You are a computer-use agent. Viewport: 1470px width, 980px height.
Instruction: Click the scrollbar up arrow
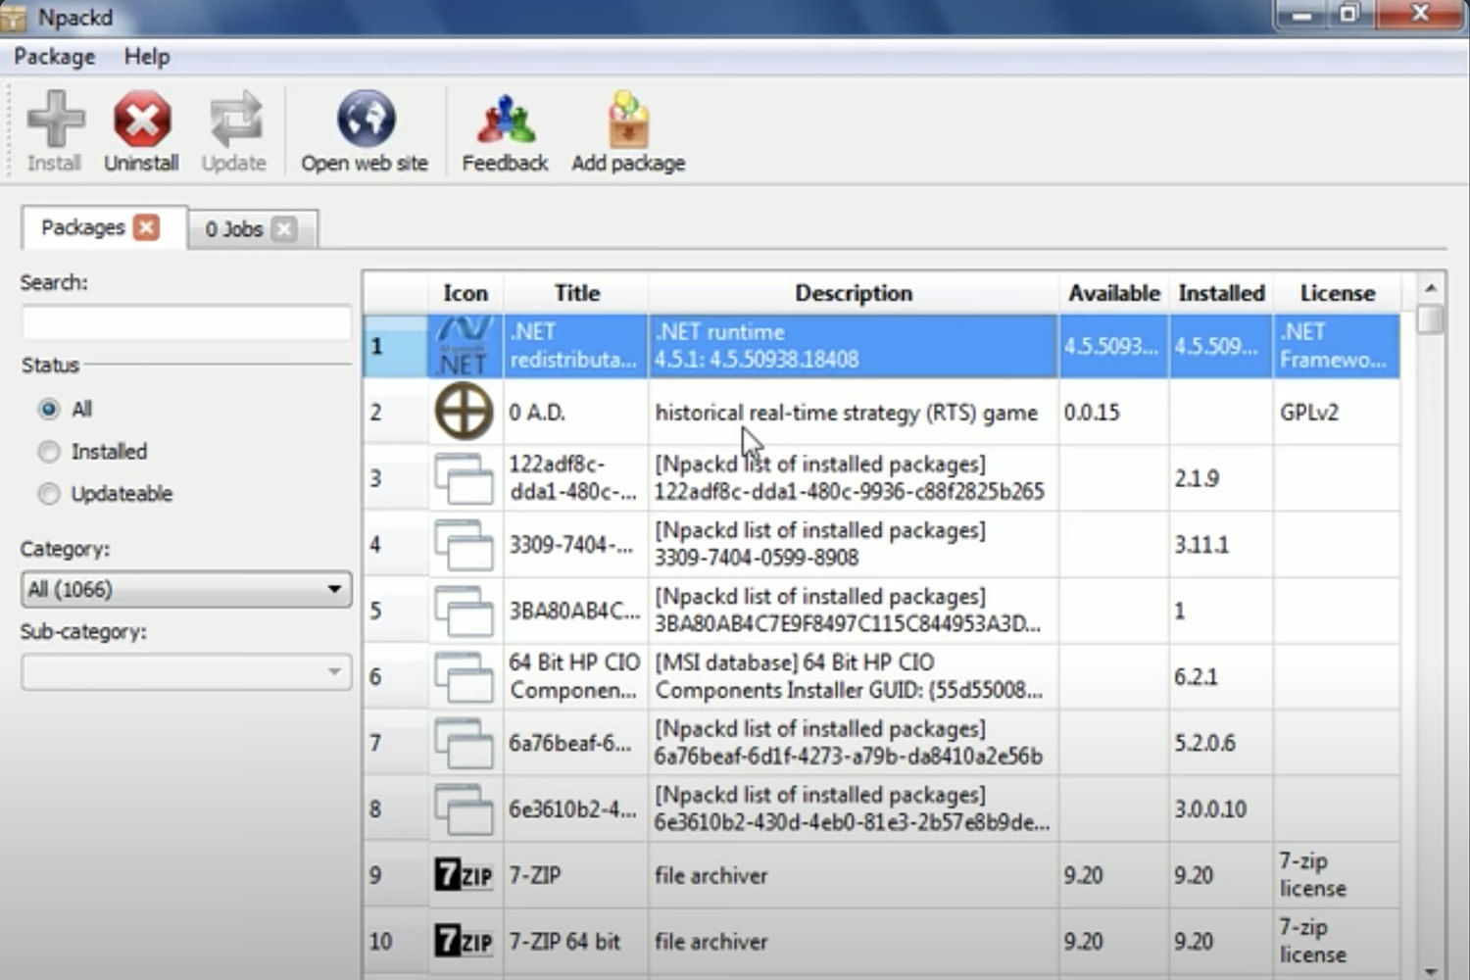(x=1431, y=288)
